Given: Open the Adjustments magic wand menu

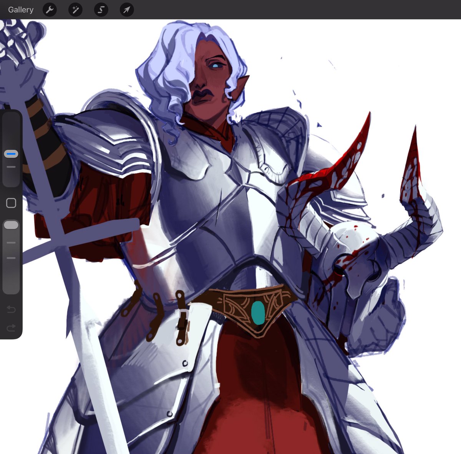Looking at the screenshot, I should [75, 10].
